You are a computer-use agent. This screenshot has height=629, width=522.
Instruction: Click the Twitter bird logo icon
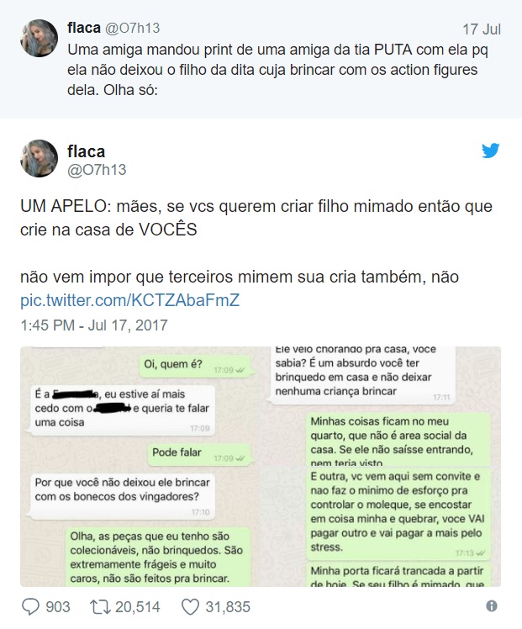[x=491, y=151]
